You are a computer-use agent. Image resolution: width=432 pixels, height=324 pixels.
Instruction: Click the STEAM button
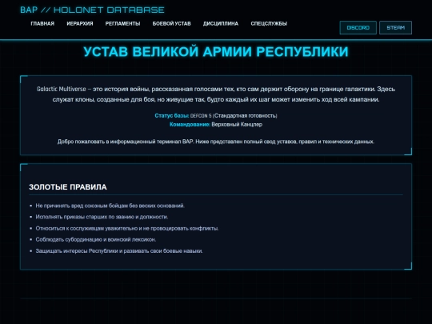pos(396,27)
